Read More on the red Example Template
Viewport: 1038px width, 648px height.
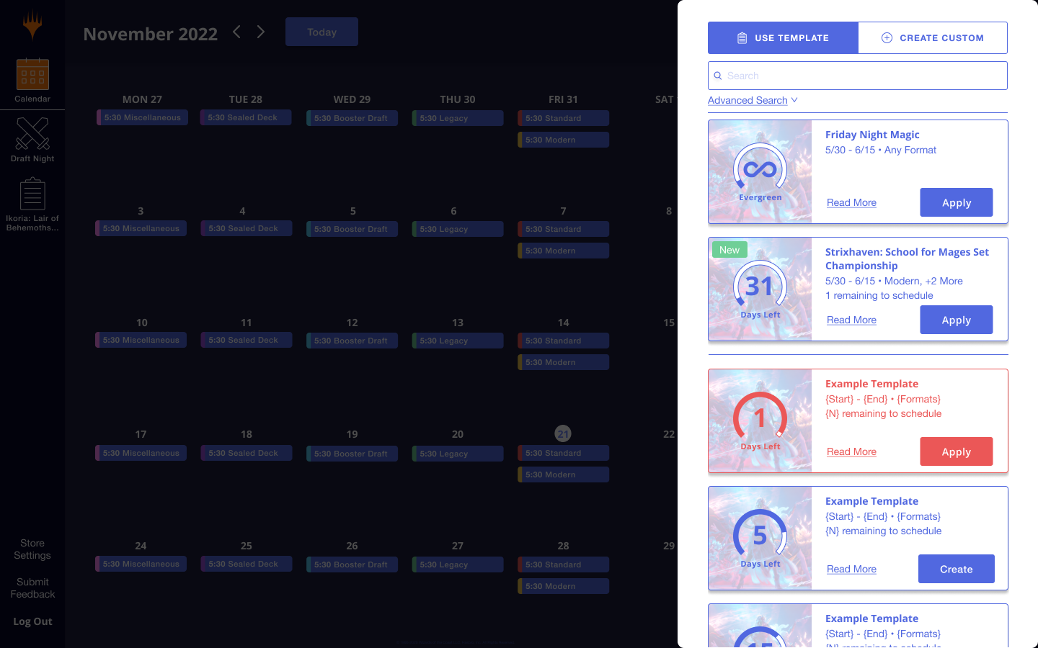pyautogui.click(x=851, y=451)
